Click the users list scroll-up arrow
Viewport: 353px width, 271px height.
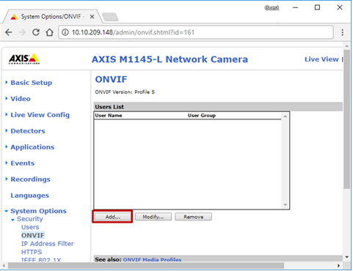[x=285, y=116]
